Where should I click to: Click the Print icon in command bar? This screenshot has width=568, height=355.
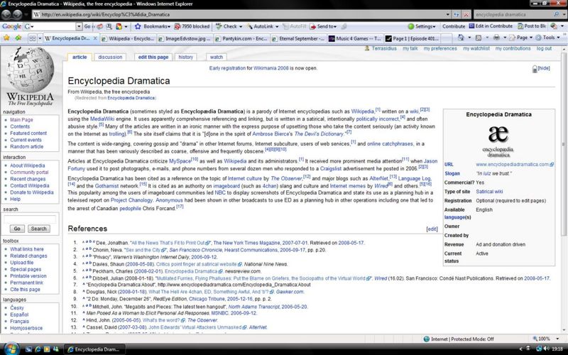pyautogui.click(x=496, y=38)
